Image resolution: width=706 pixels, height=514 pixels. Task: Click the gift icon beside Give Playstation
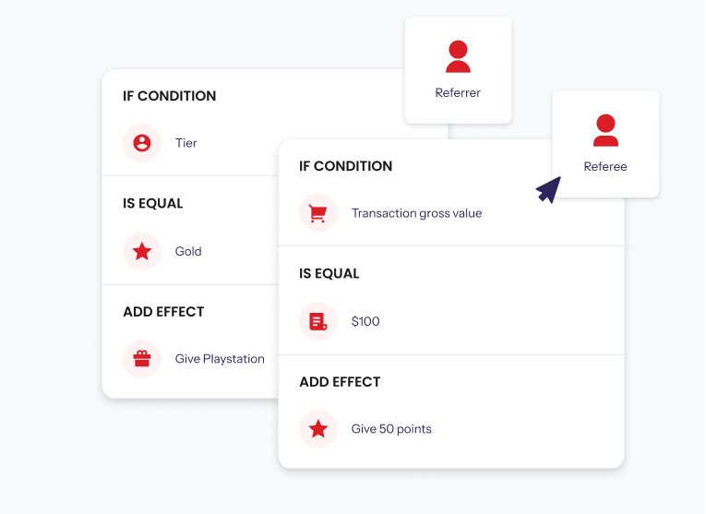tap(142, 359)
